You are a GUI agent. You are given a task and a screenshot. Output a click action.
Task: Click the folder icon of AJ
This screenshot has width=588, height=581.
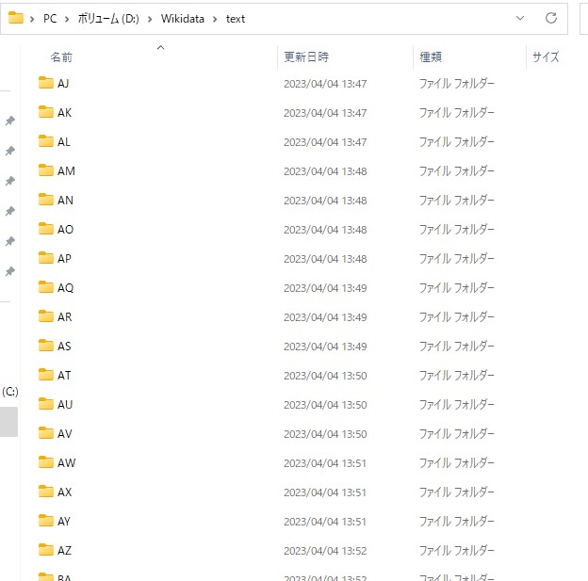pos(46,83)
